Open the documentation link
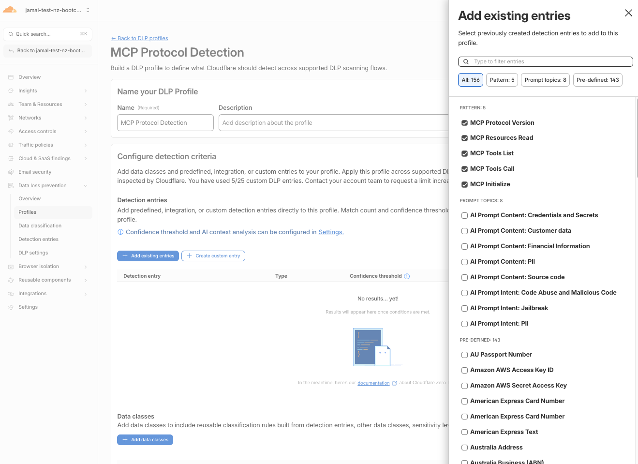638x464 pixels. 373,383
